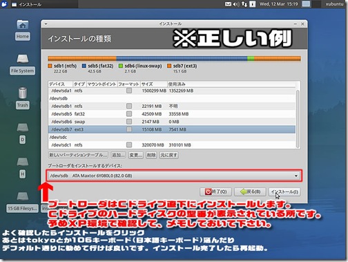Toggle format checkbox for /dev/sdb7
This screenshot has width=348, height=262.
(129, 129)
